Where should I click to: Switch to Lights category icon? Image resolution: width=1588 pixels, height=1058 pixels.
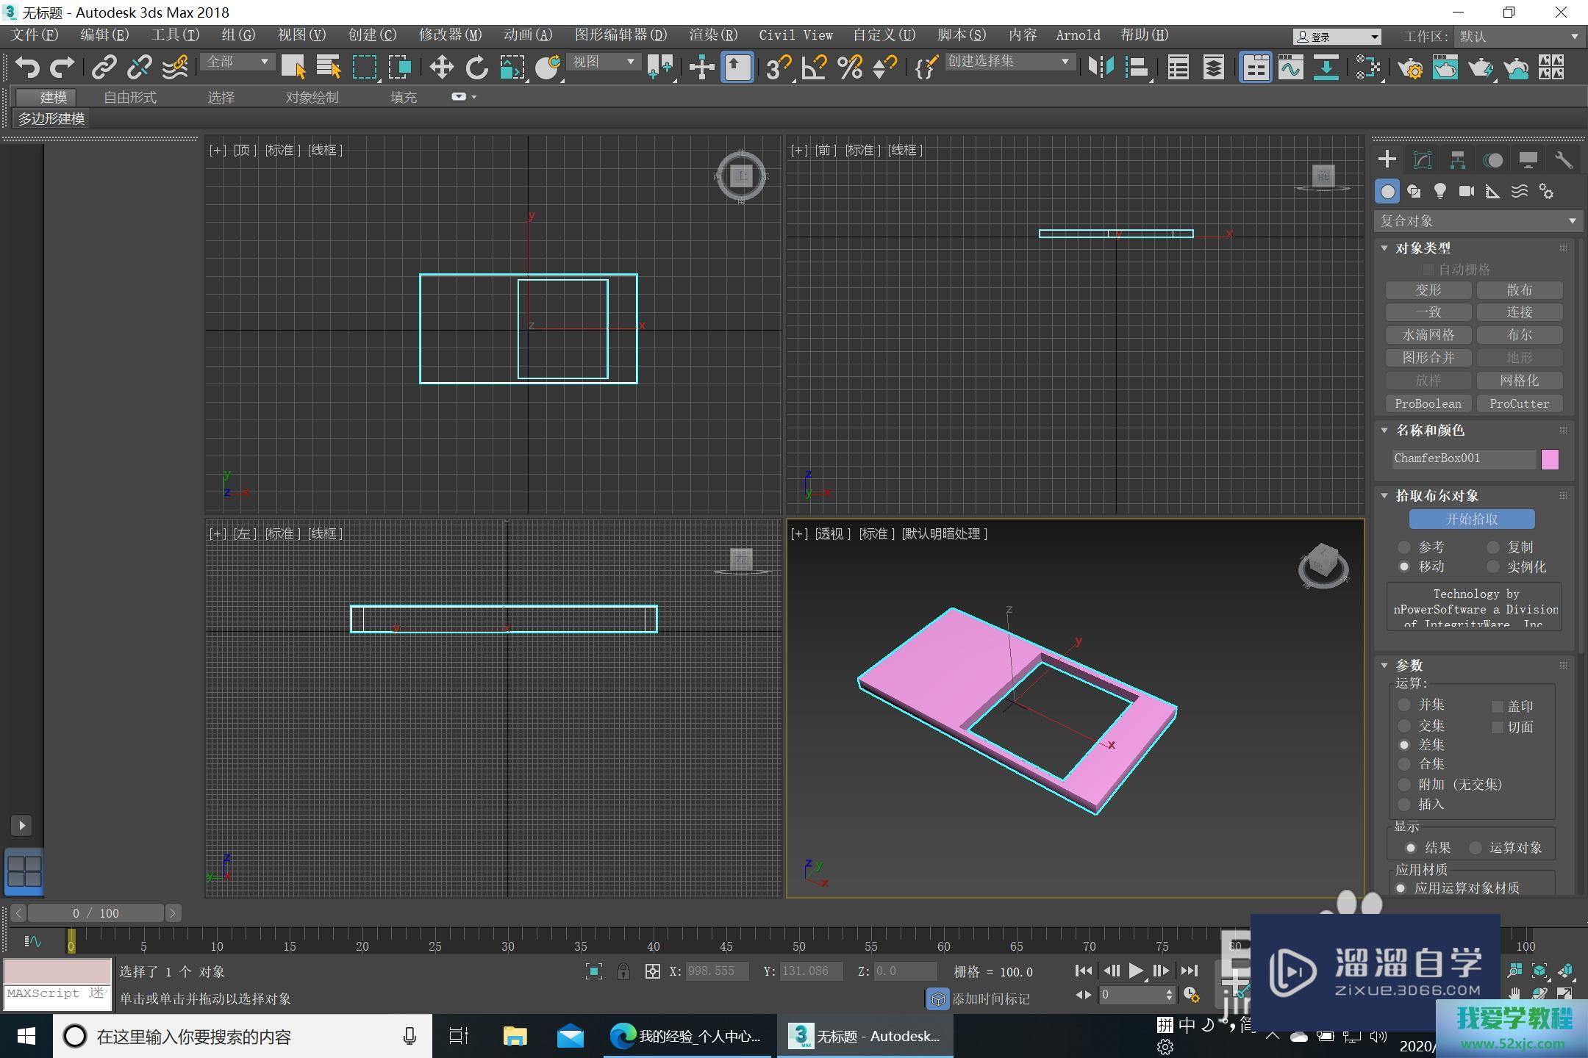pos(1439,192)
